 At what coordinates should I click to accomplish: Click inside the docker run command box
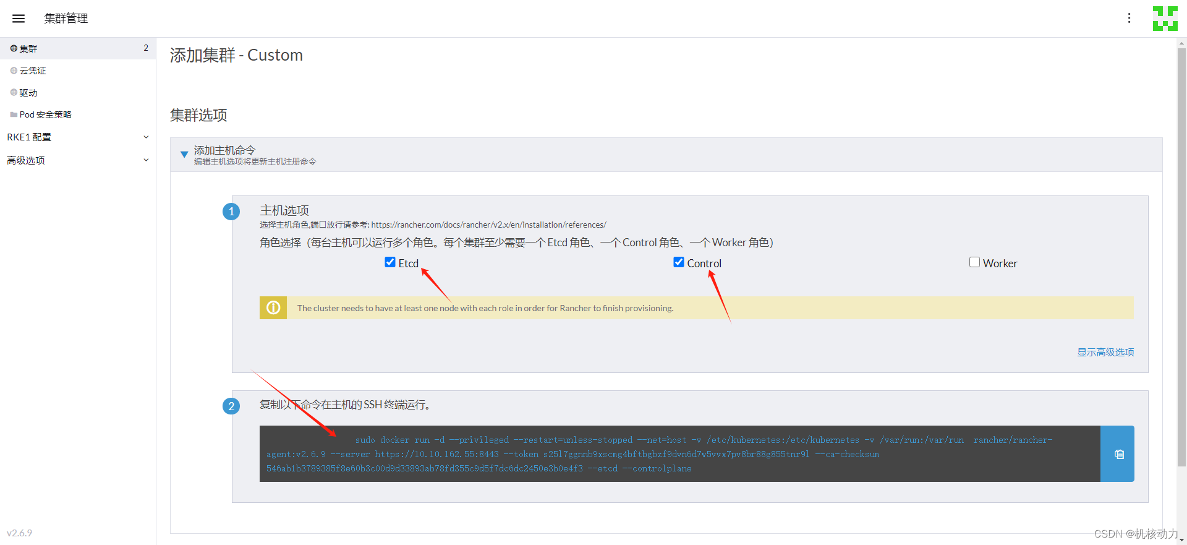pos(680,454)
